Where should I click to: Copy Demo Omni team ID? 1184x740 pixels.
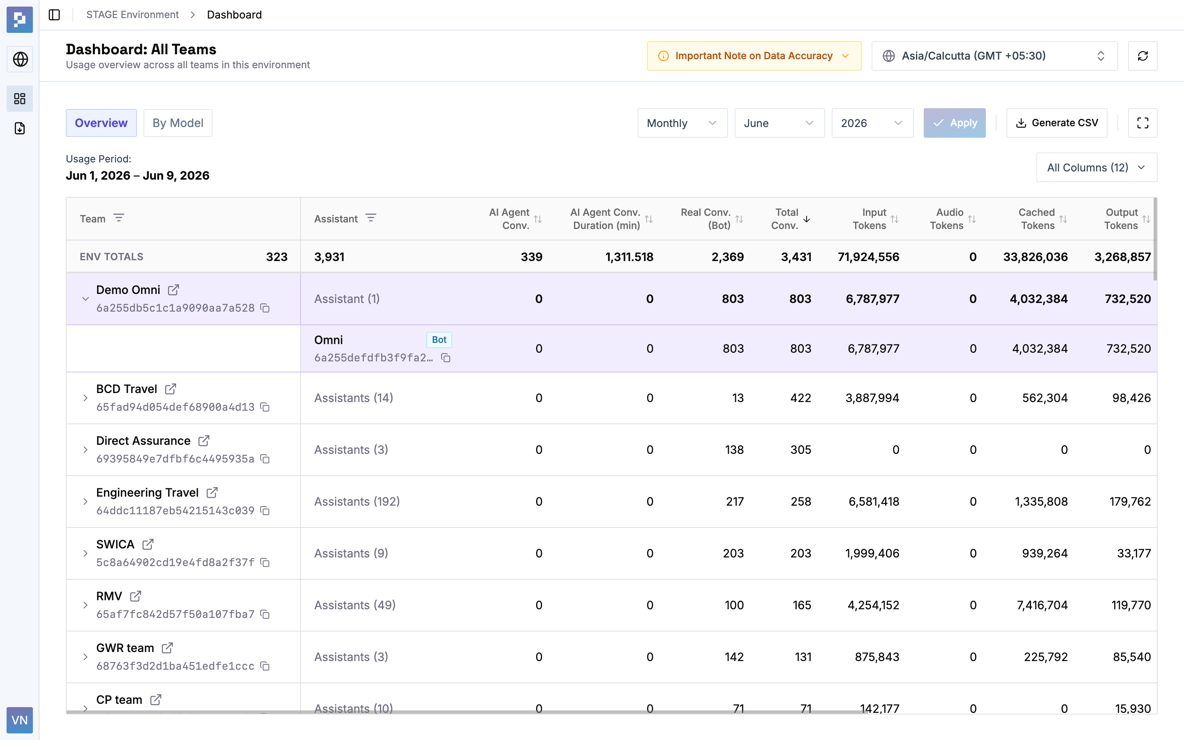[x=265, y=308]
